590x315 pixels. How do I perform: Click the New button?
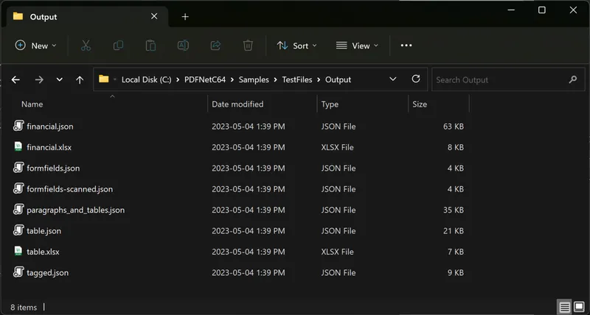[32, 46]
